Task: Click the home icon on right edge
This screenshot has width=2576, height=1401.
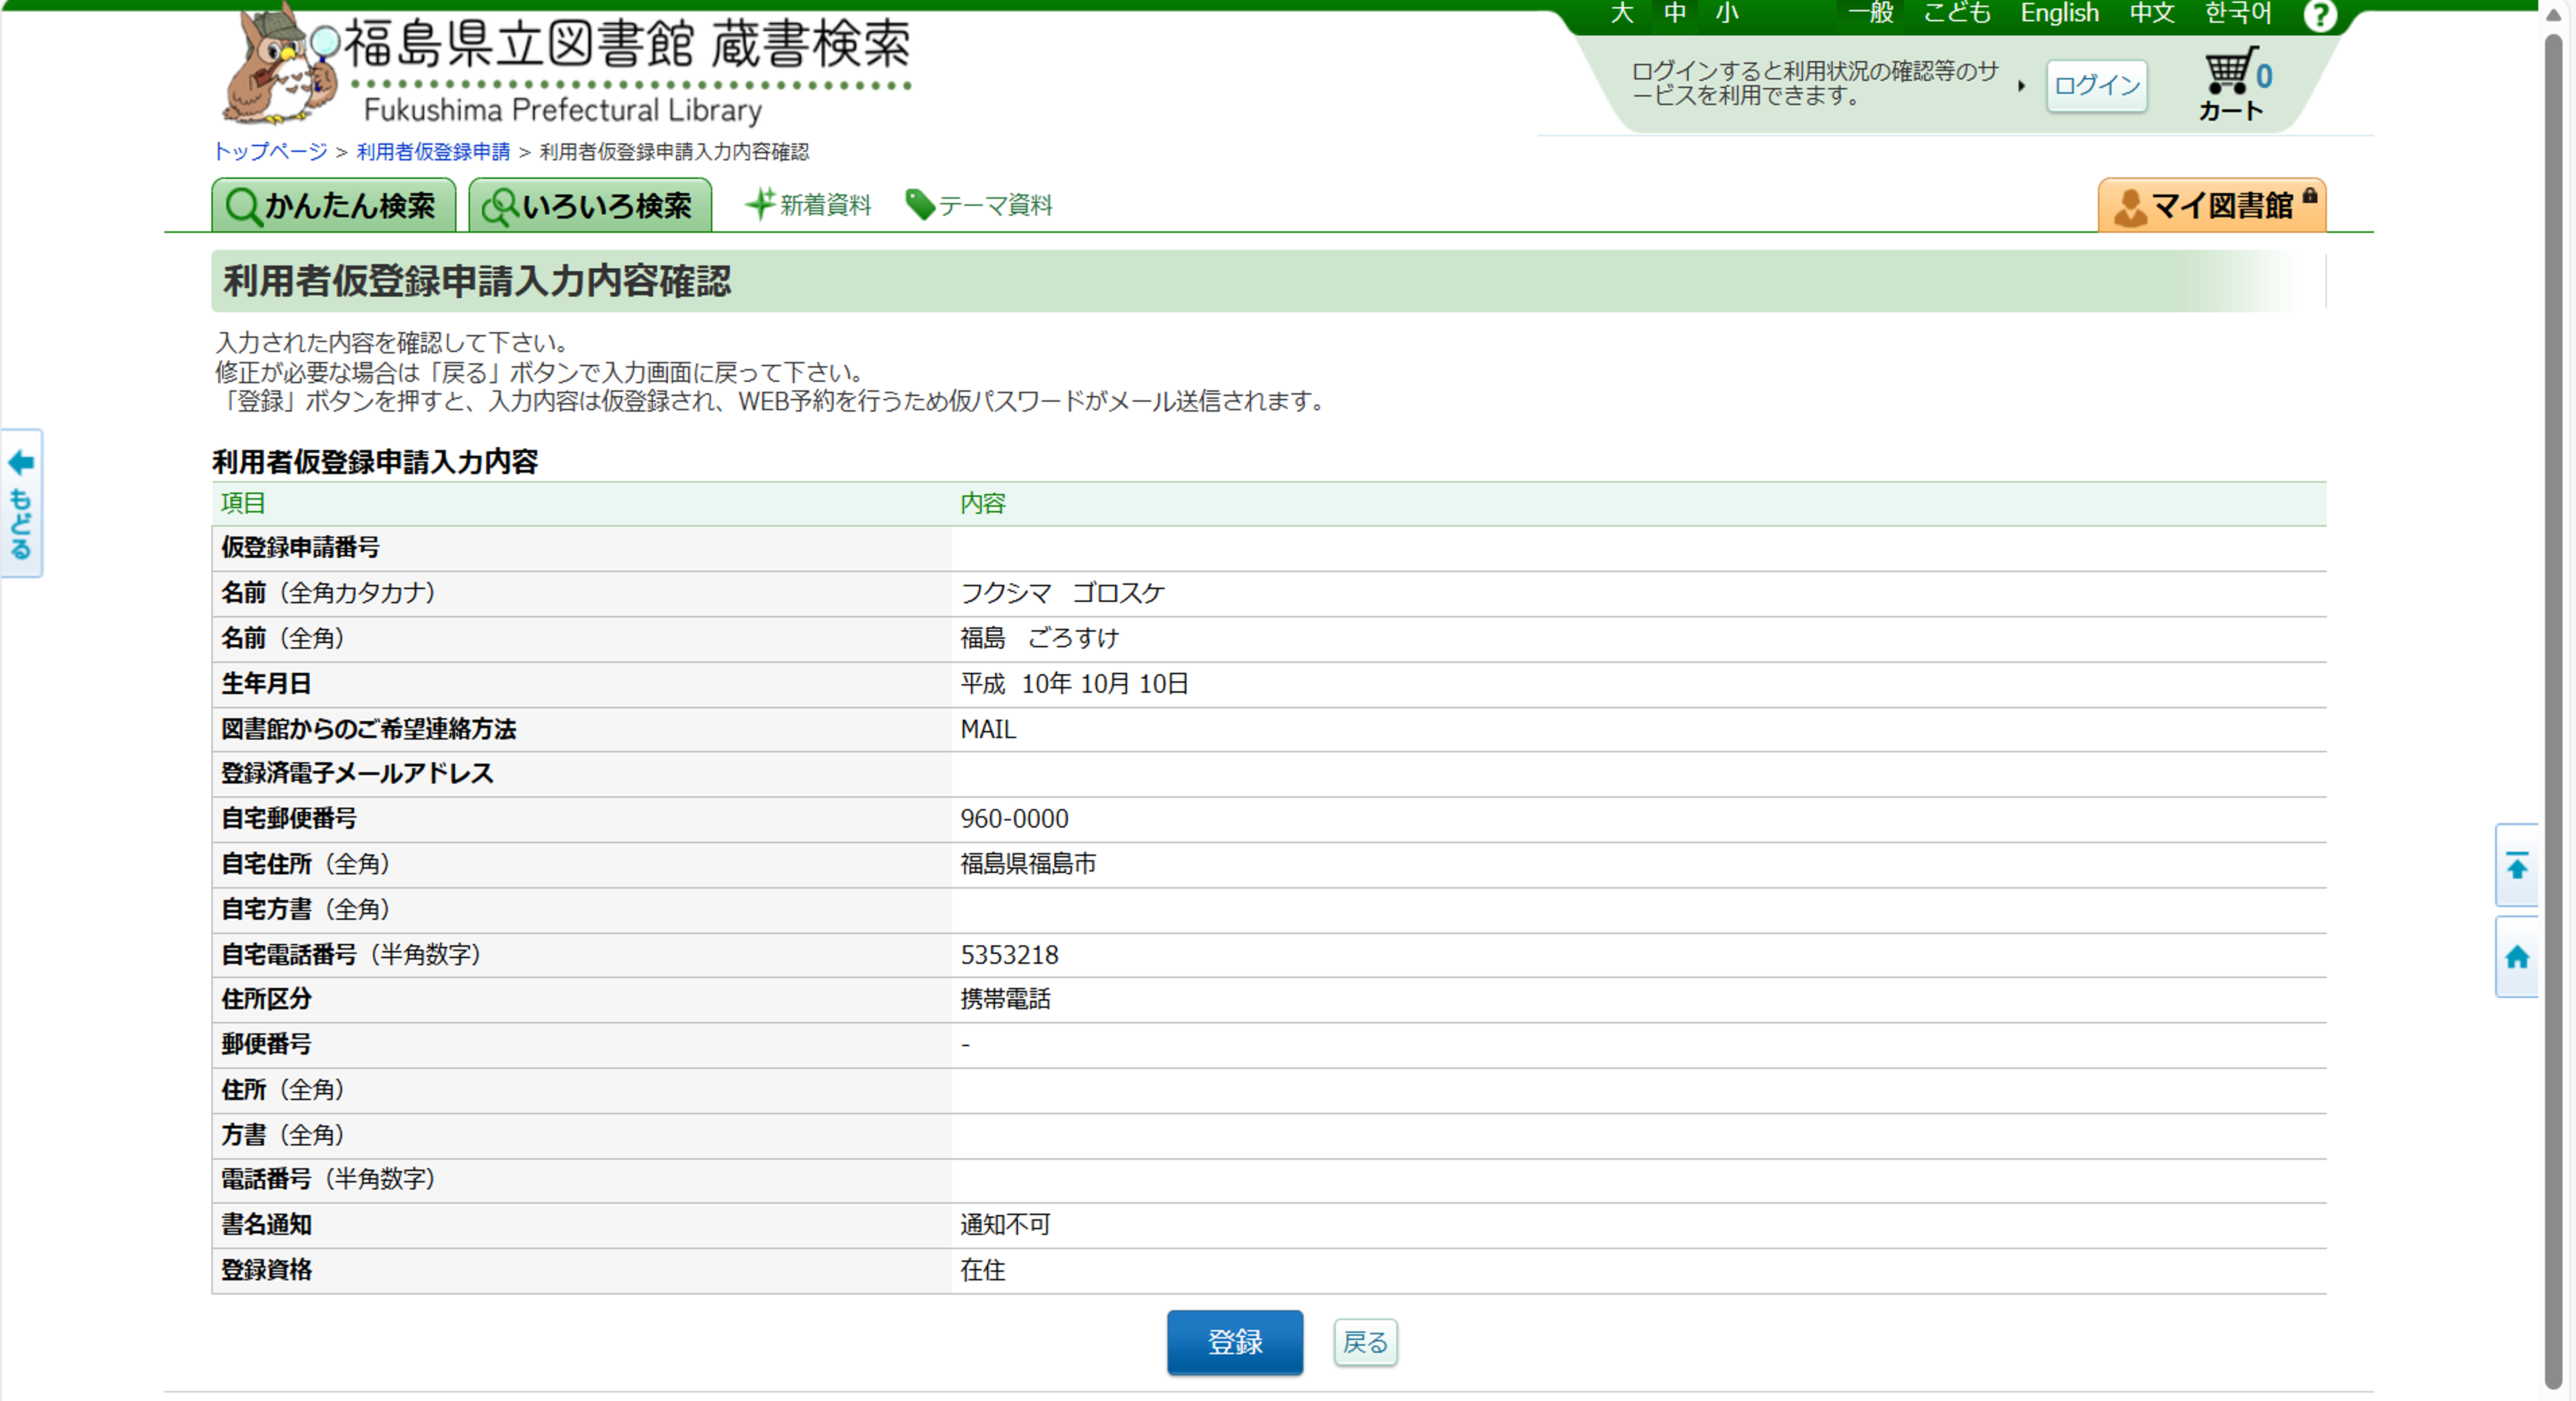Action: point(2516,957)
